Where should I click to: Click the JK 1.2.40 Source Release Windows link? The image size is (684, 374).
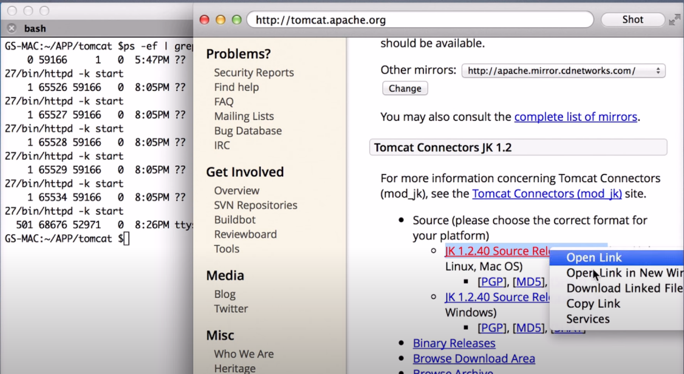(498, 297)
